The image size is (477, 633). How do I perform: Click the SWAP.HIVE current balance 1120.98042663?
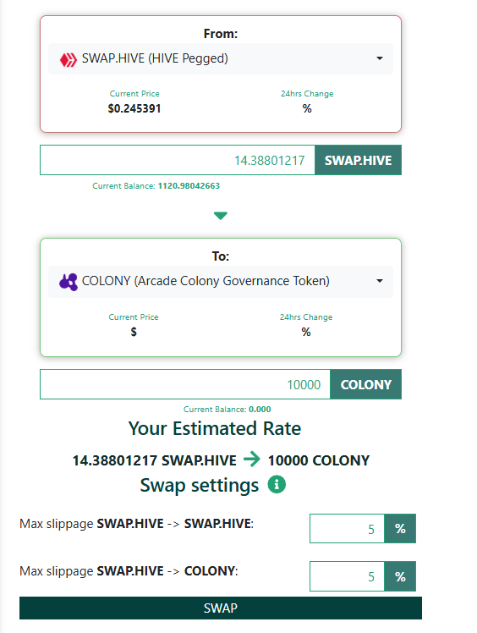[x=189, y=185]
